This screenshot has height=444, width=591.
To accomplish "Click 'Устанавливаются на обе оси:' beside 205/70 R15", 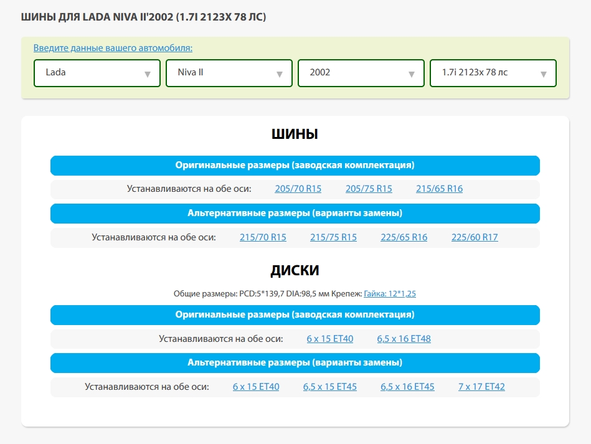I will (x=189, y=189).
